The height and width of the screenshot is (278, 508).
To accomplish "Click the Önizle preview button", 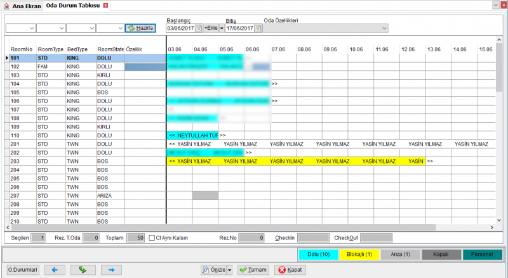I will [213, 270].
